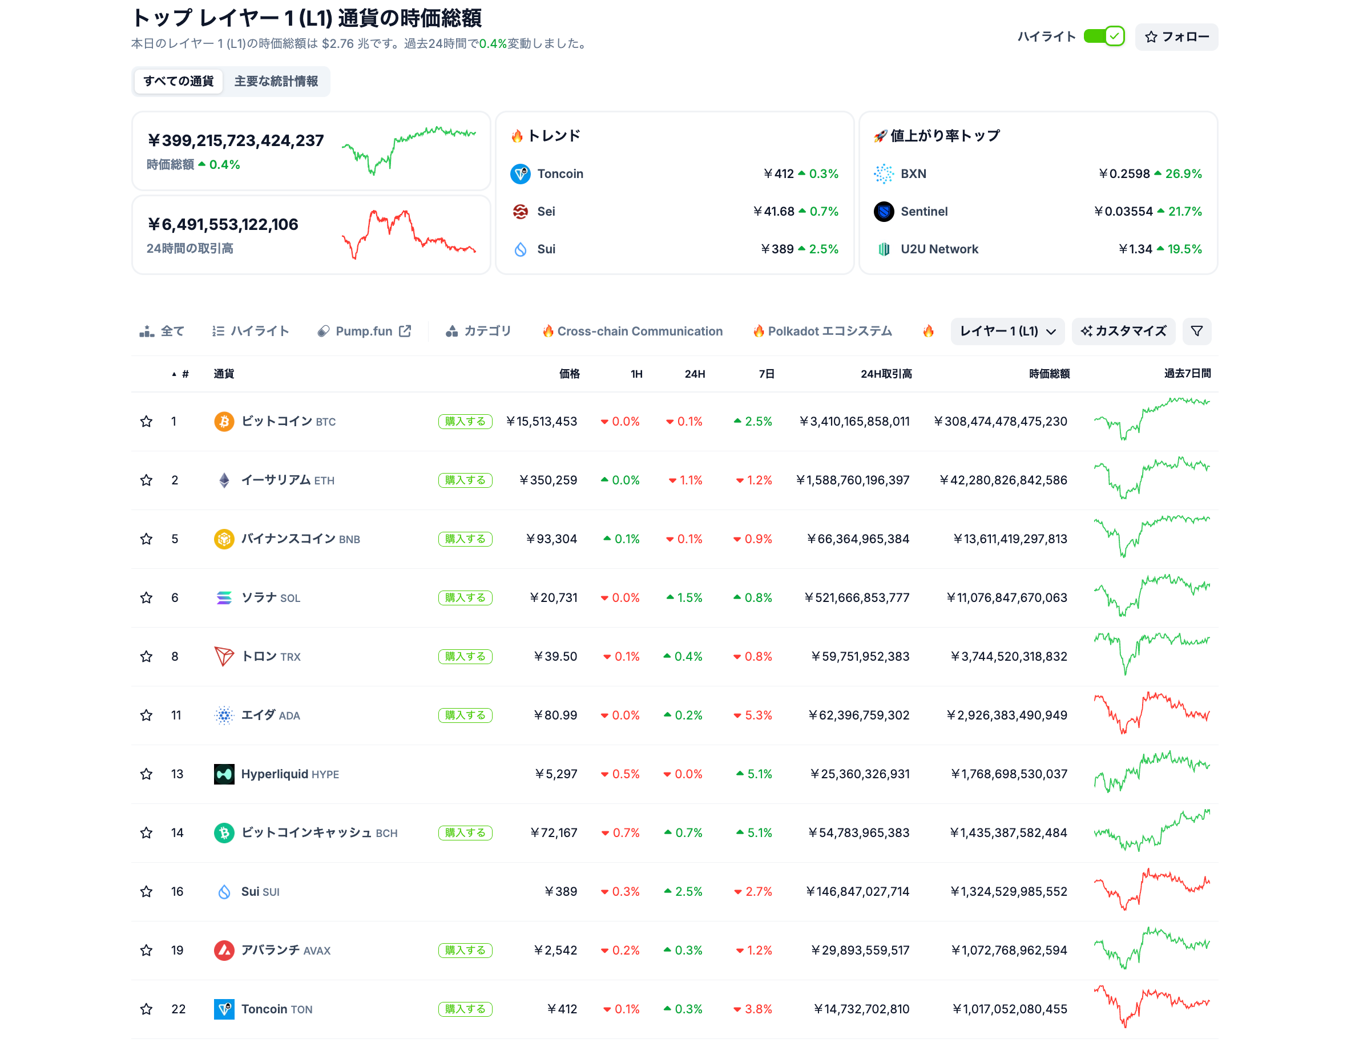
Task: Toggle favorite star for Bitcoin Cash BCH
Action: point(147,833)
